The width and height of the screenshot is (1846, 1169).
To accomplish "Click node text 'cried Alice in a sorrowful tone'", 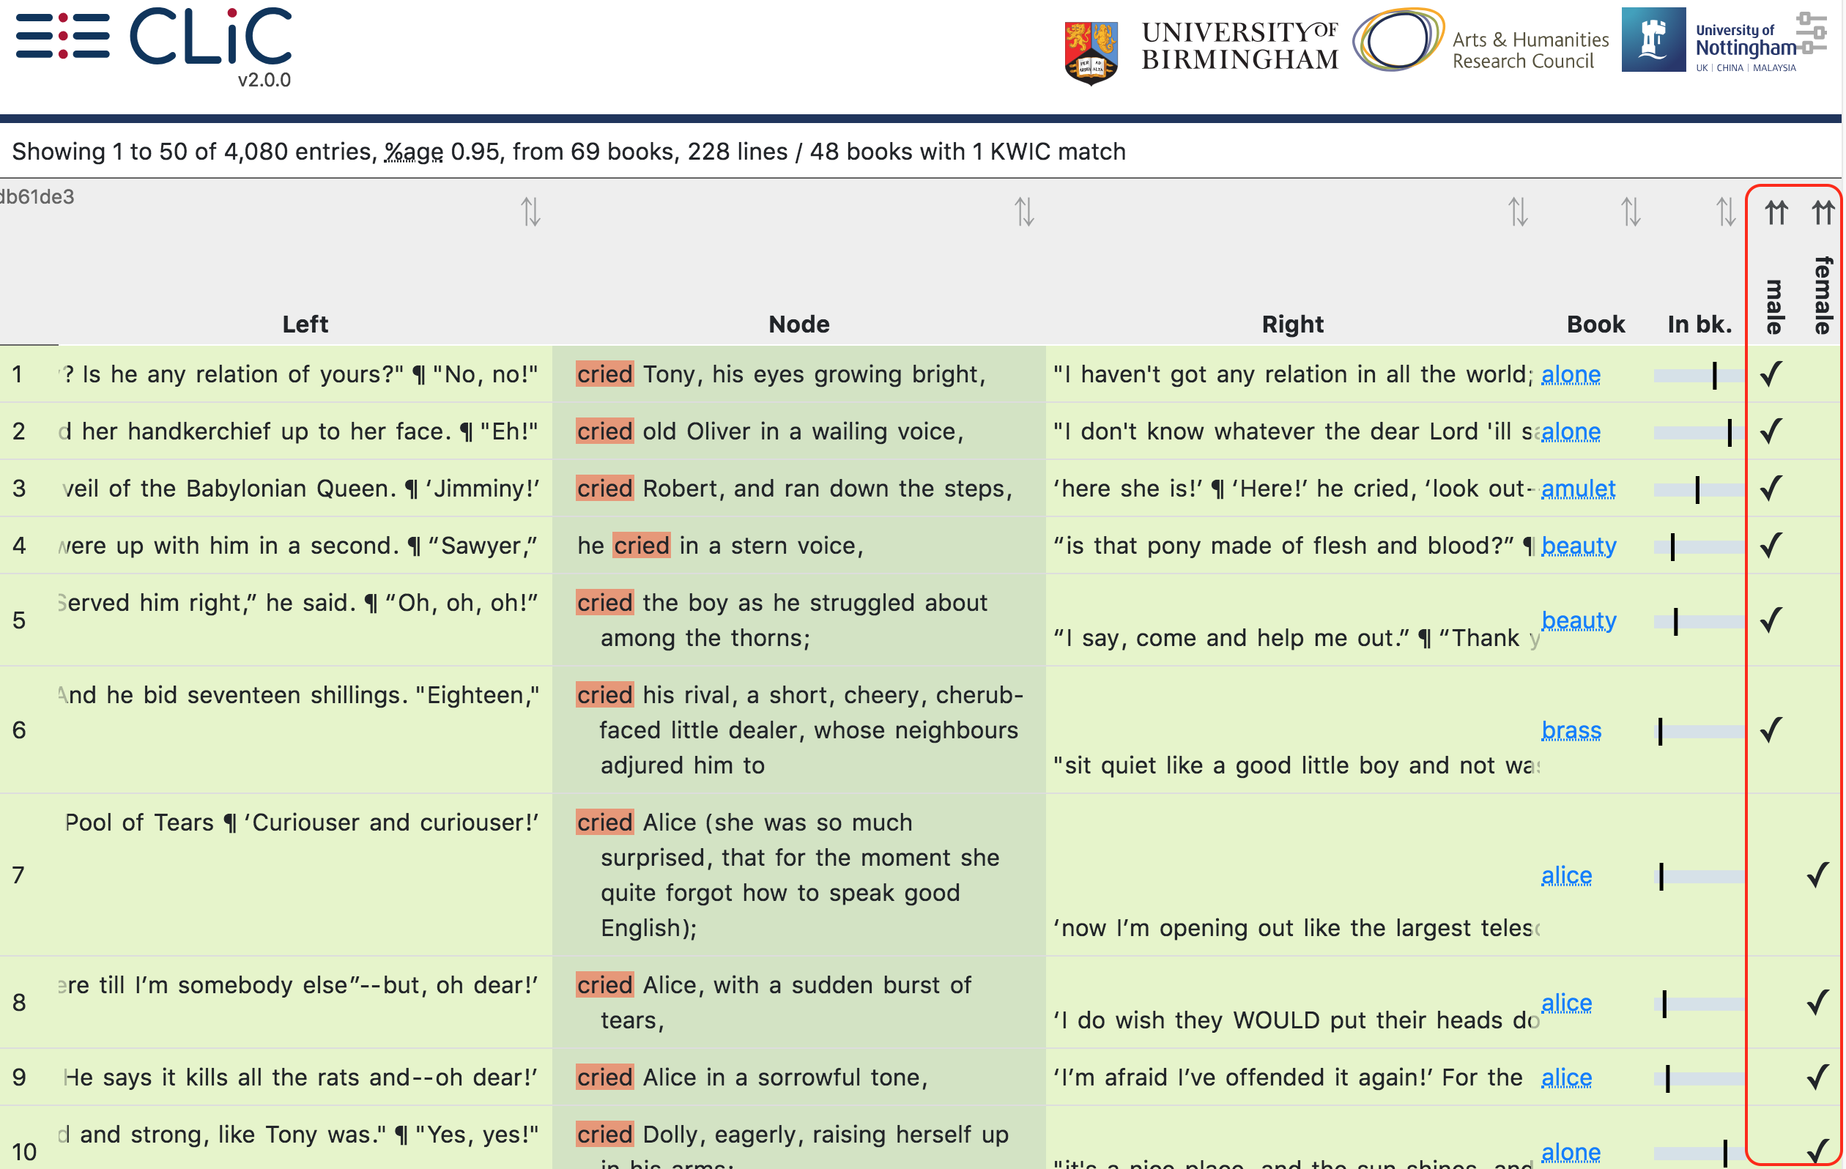I will (752, 1077).
